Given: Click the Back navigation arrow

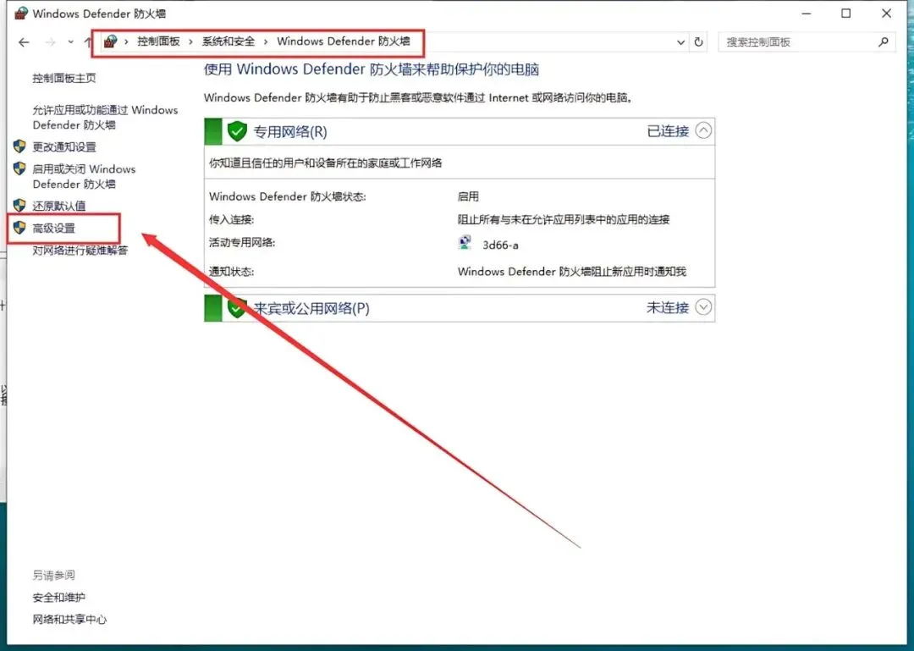Looking at the screenshot, I should tap(24, 42).
